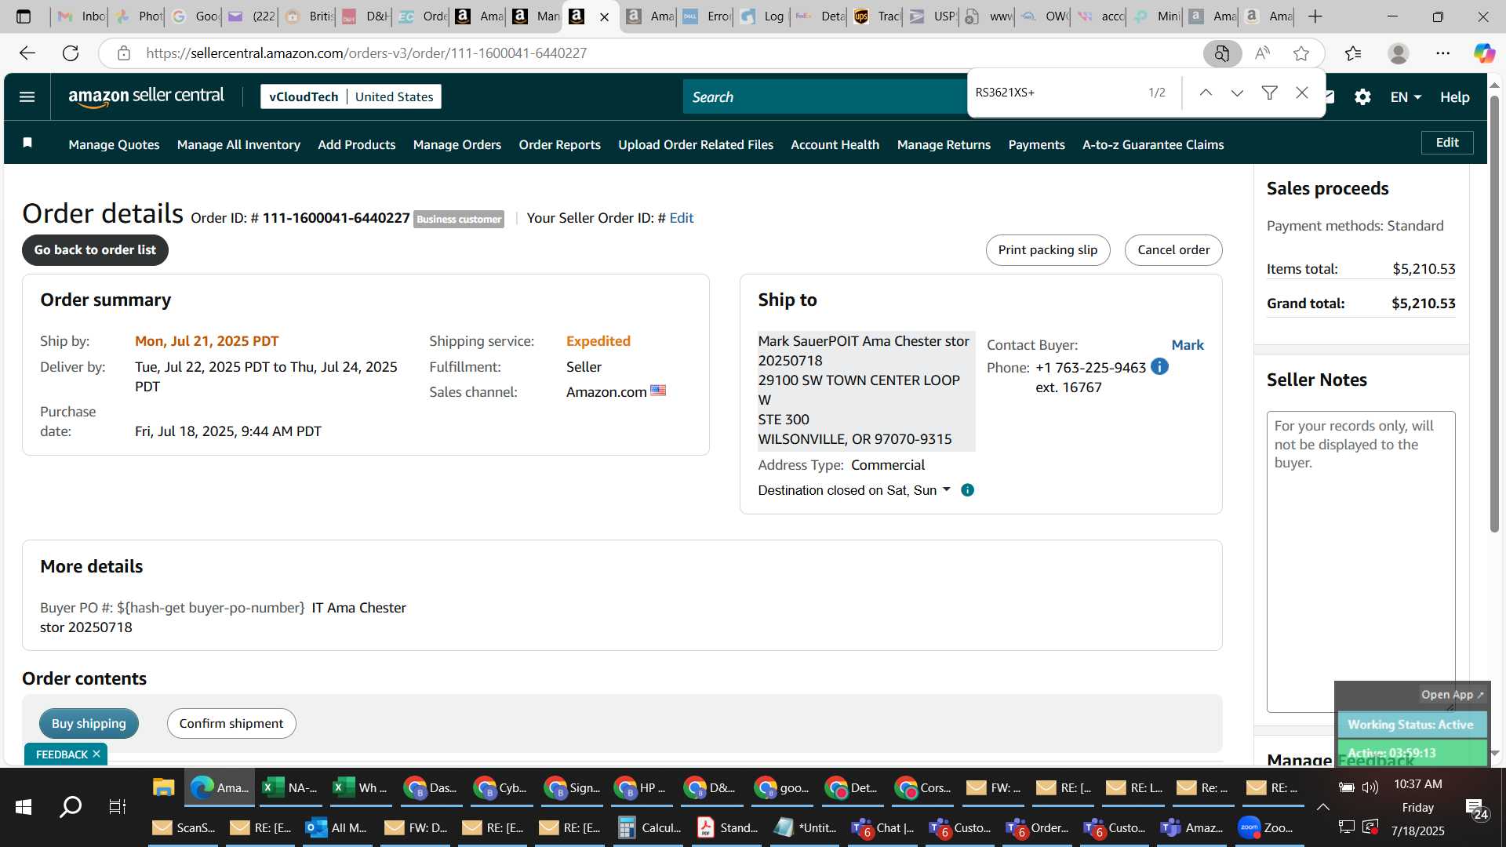Open the favorites list icon
Viewport: 1506px width, 847px height.
tap(1353, 53)
